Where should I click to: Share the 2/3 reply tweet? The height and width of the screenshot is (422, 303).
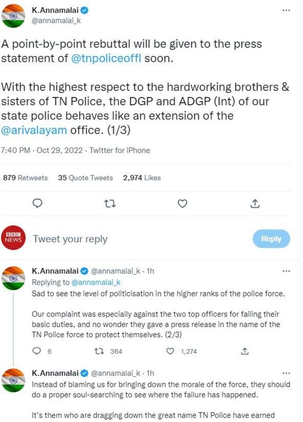(x=245, y=351)
